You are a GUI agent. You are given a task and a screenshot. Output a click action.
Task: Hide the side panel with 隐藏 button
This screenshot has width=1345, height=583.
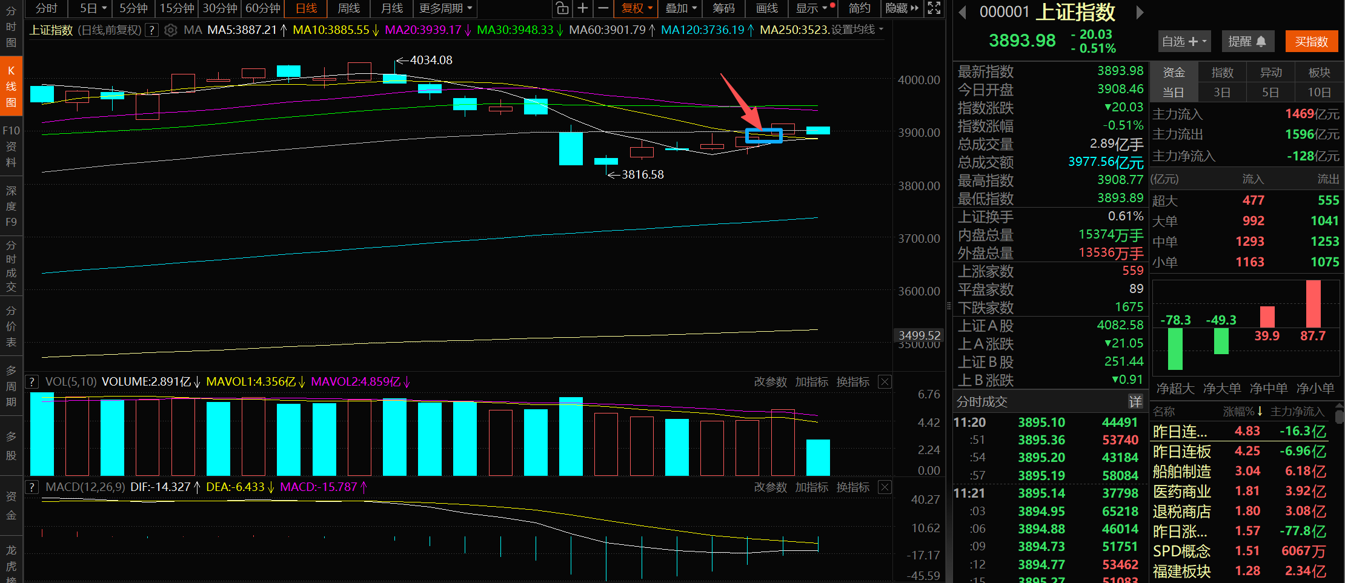902,8
